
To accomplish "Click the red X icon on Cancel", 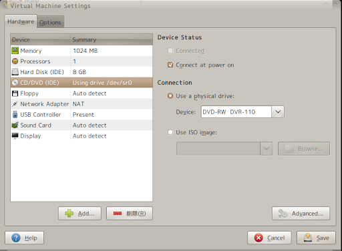I will click(x=259, y=238).
